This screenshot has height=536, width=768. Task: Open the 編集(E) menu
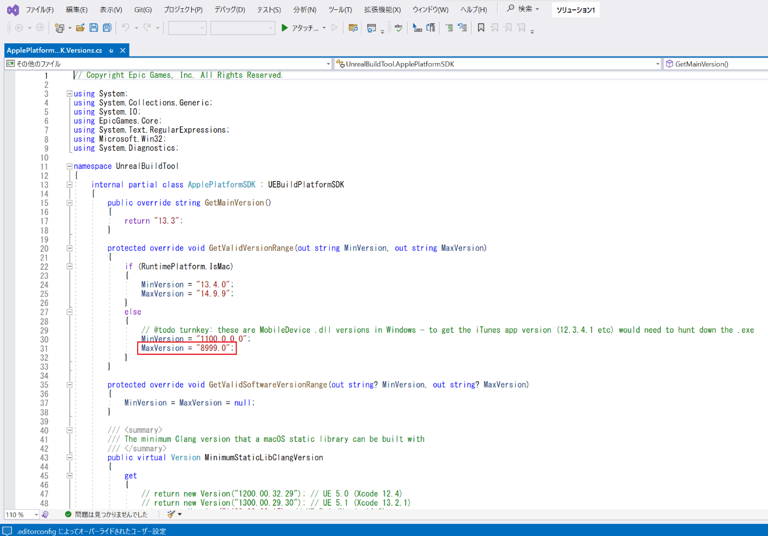(x=76, y=10)
